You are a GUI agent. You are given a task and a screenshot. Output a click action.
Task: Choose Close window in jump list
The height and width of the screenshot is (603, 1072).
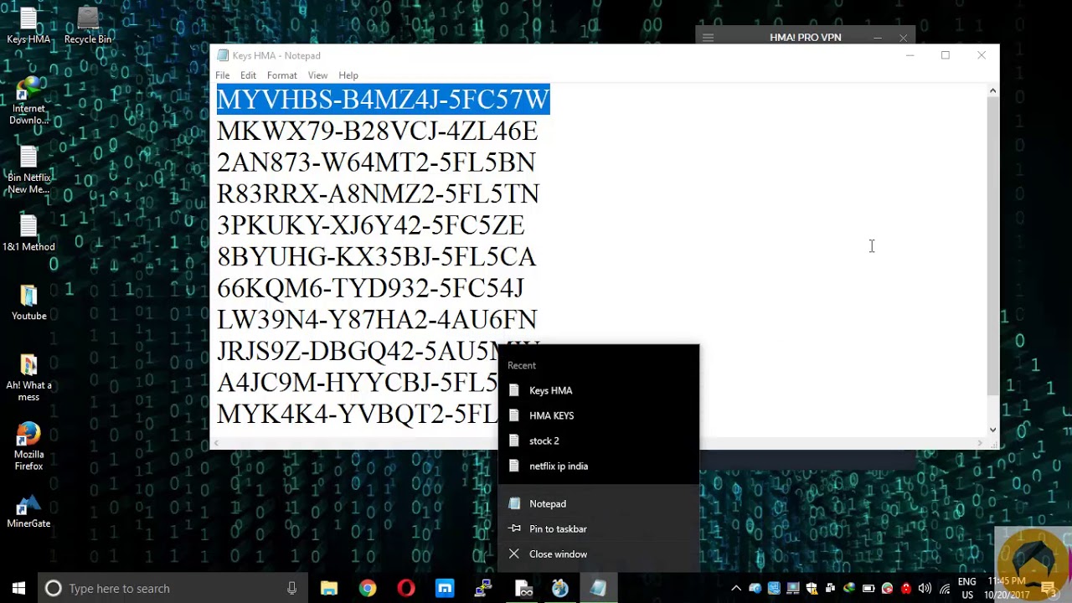click(x=599, y=554)
